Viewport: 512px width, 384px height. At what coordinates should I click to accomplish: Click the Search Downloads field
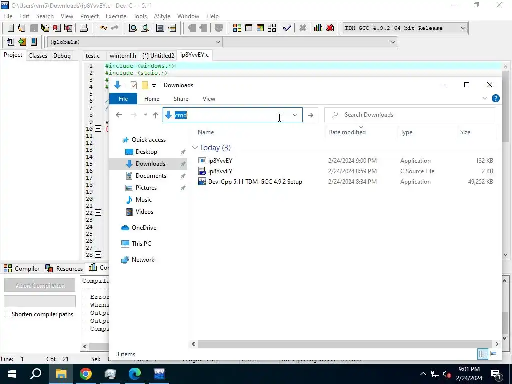[x=410, y=115]
